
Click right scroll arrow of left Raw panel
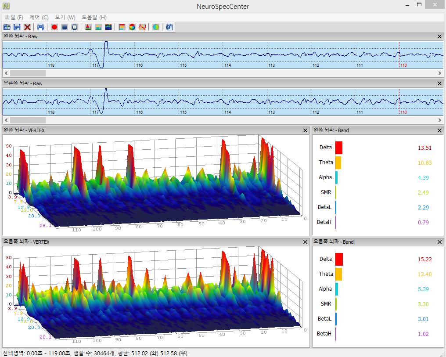(440, 73)
